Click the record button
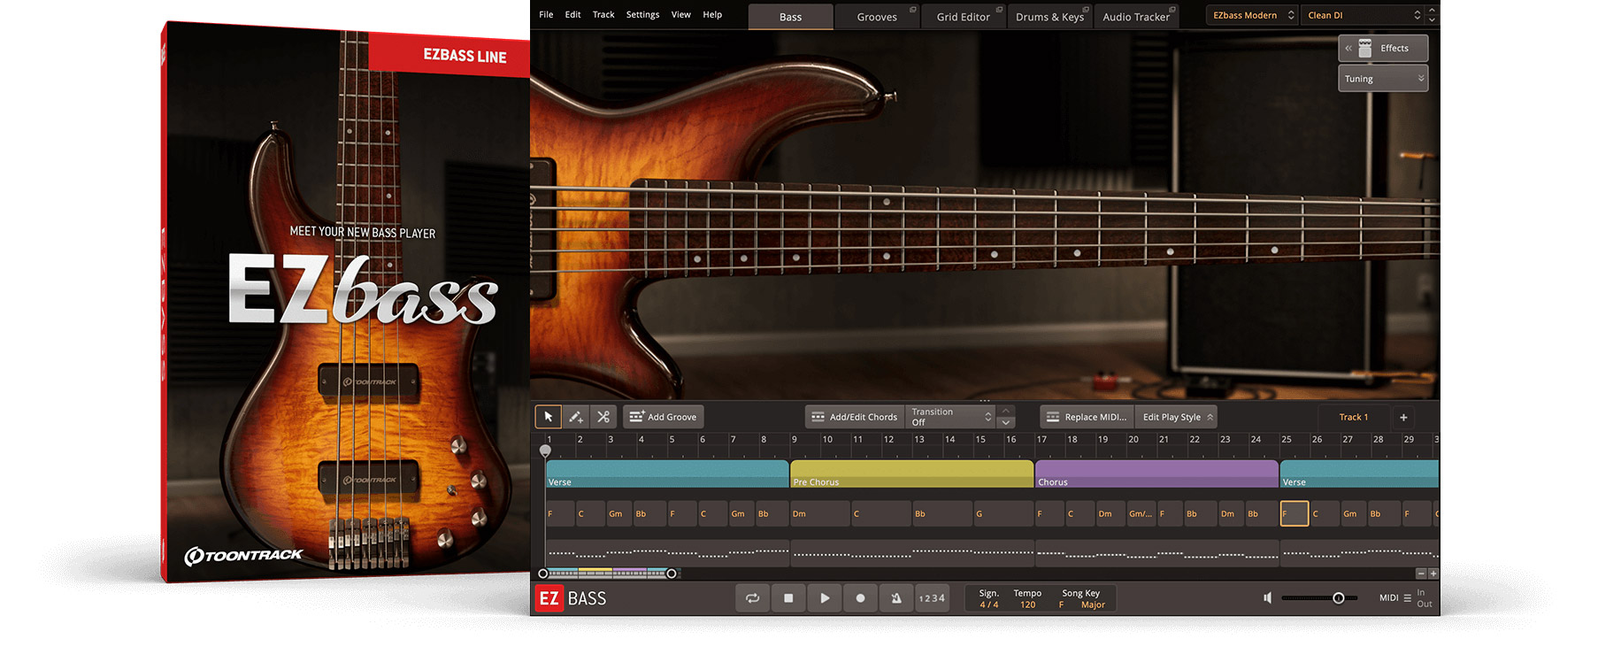Image resolution: width=1598 pixels, height=670 pixels. (860, 598)
